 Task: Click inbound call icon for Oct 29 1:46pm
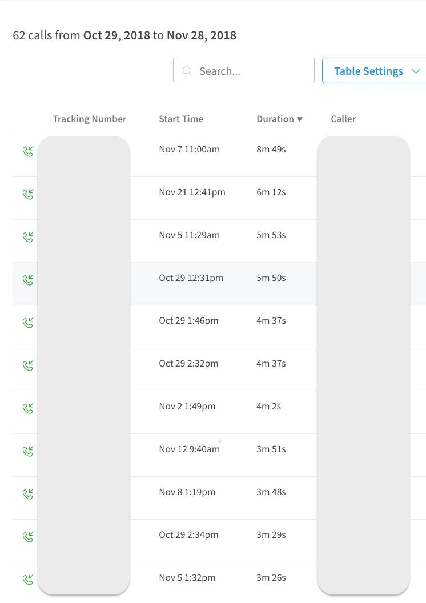(28, 323)
